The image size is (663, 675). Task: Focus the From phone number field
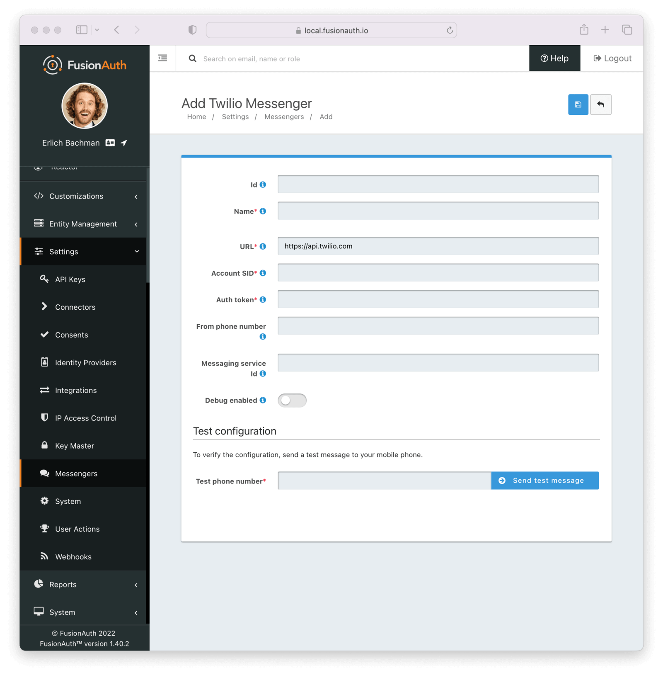(438, 325)
